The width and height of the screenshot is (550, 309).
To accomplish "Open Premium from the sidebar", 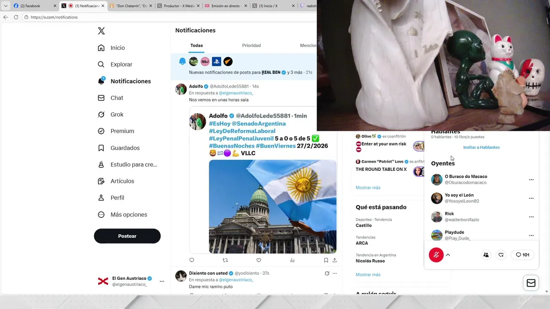I will coord(116,131).
